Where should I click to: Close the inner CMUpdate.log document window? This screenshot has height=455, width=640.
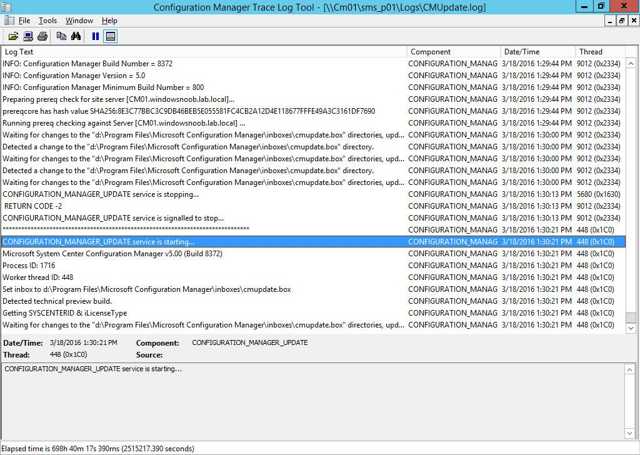[634, 21]
